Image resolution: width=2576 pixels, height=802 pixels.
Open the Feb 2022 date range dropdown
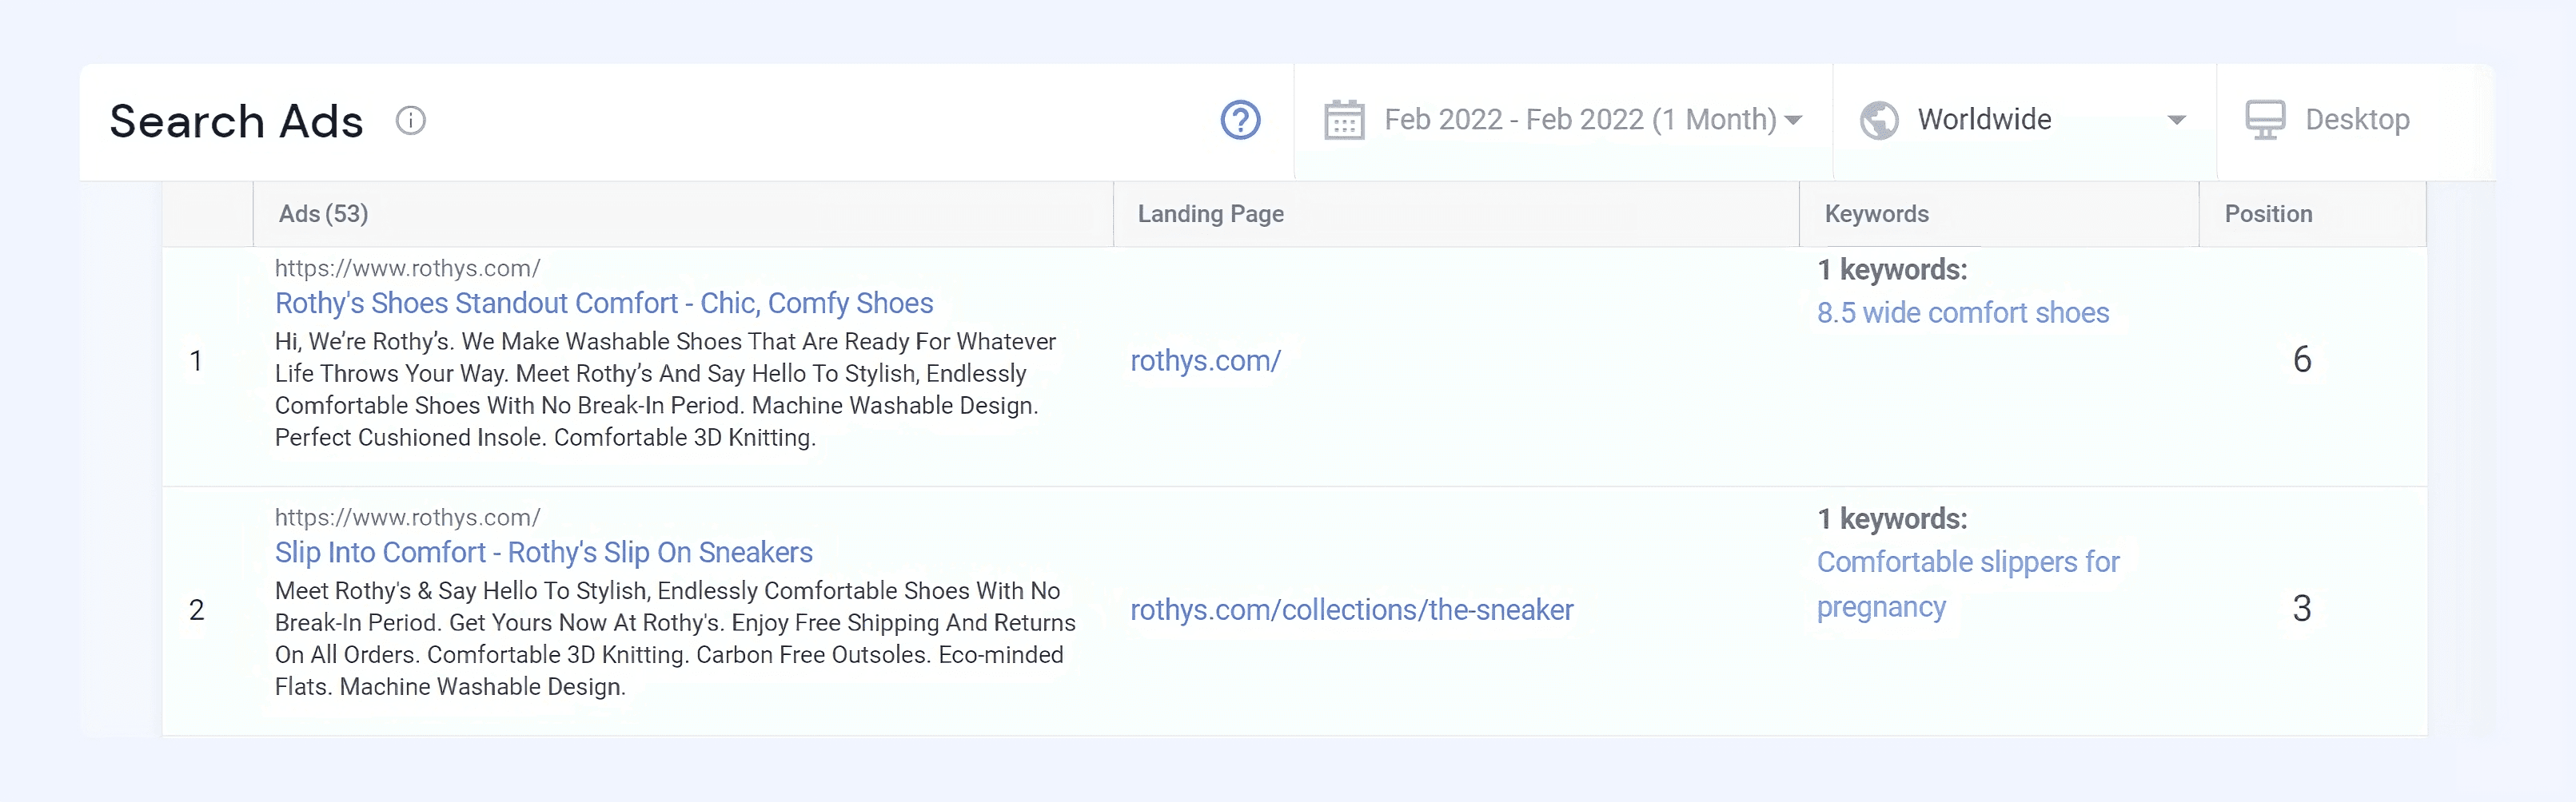[x=1563, y=120]
